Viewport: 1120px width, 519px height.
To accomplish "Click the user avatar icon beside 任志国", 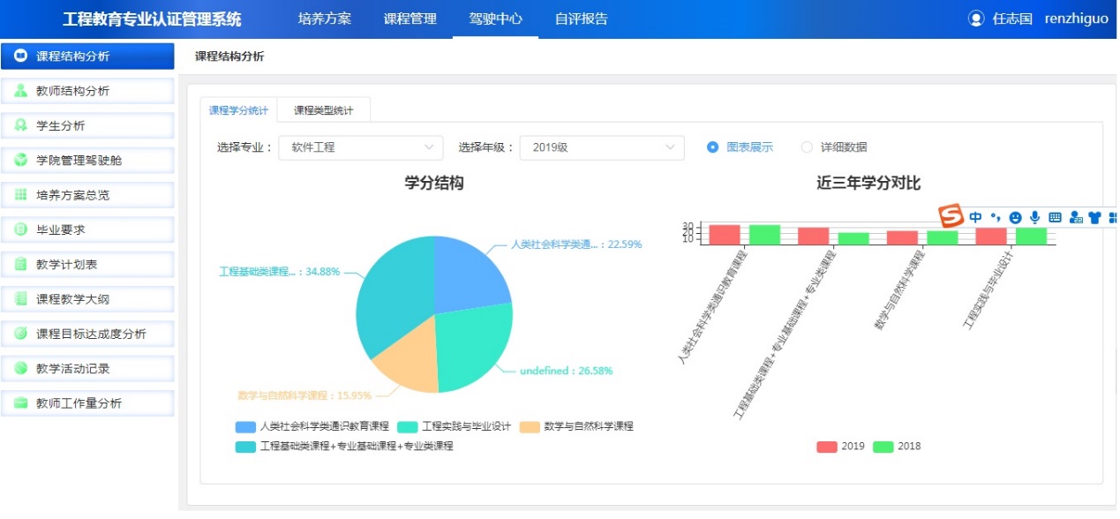I will tap(975, 19).
